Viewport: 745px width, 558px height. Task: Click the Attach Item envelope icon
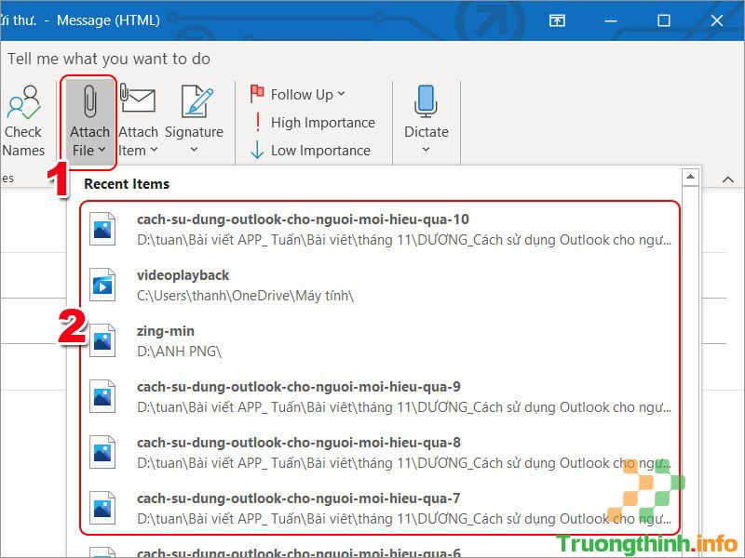138,99
